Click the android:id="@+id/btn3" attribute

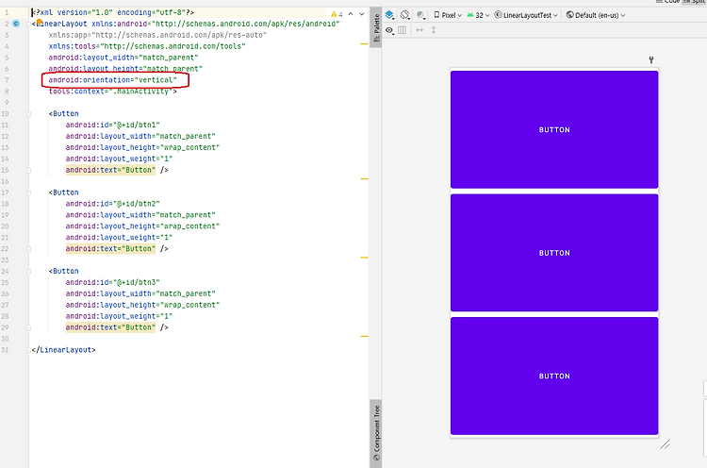113,282
